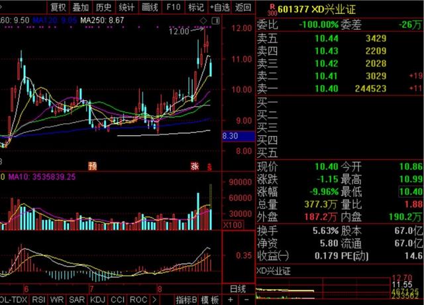Click the 卖五 volume 3429
The image size is (424, 305).
[376, 38]
